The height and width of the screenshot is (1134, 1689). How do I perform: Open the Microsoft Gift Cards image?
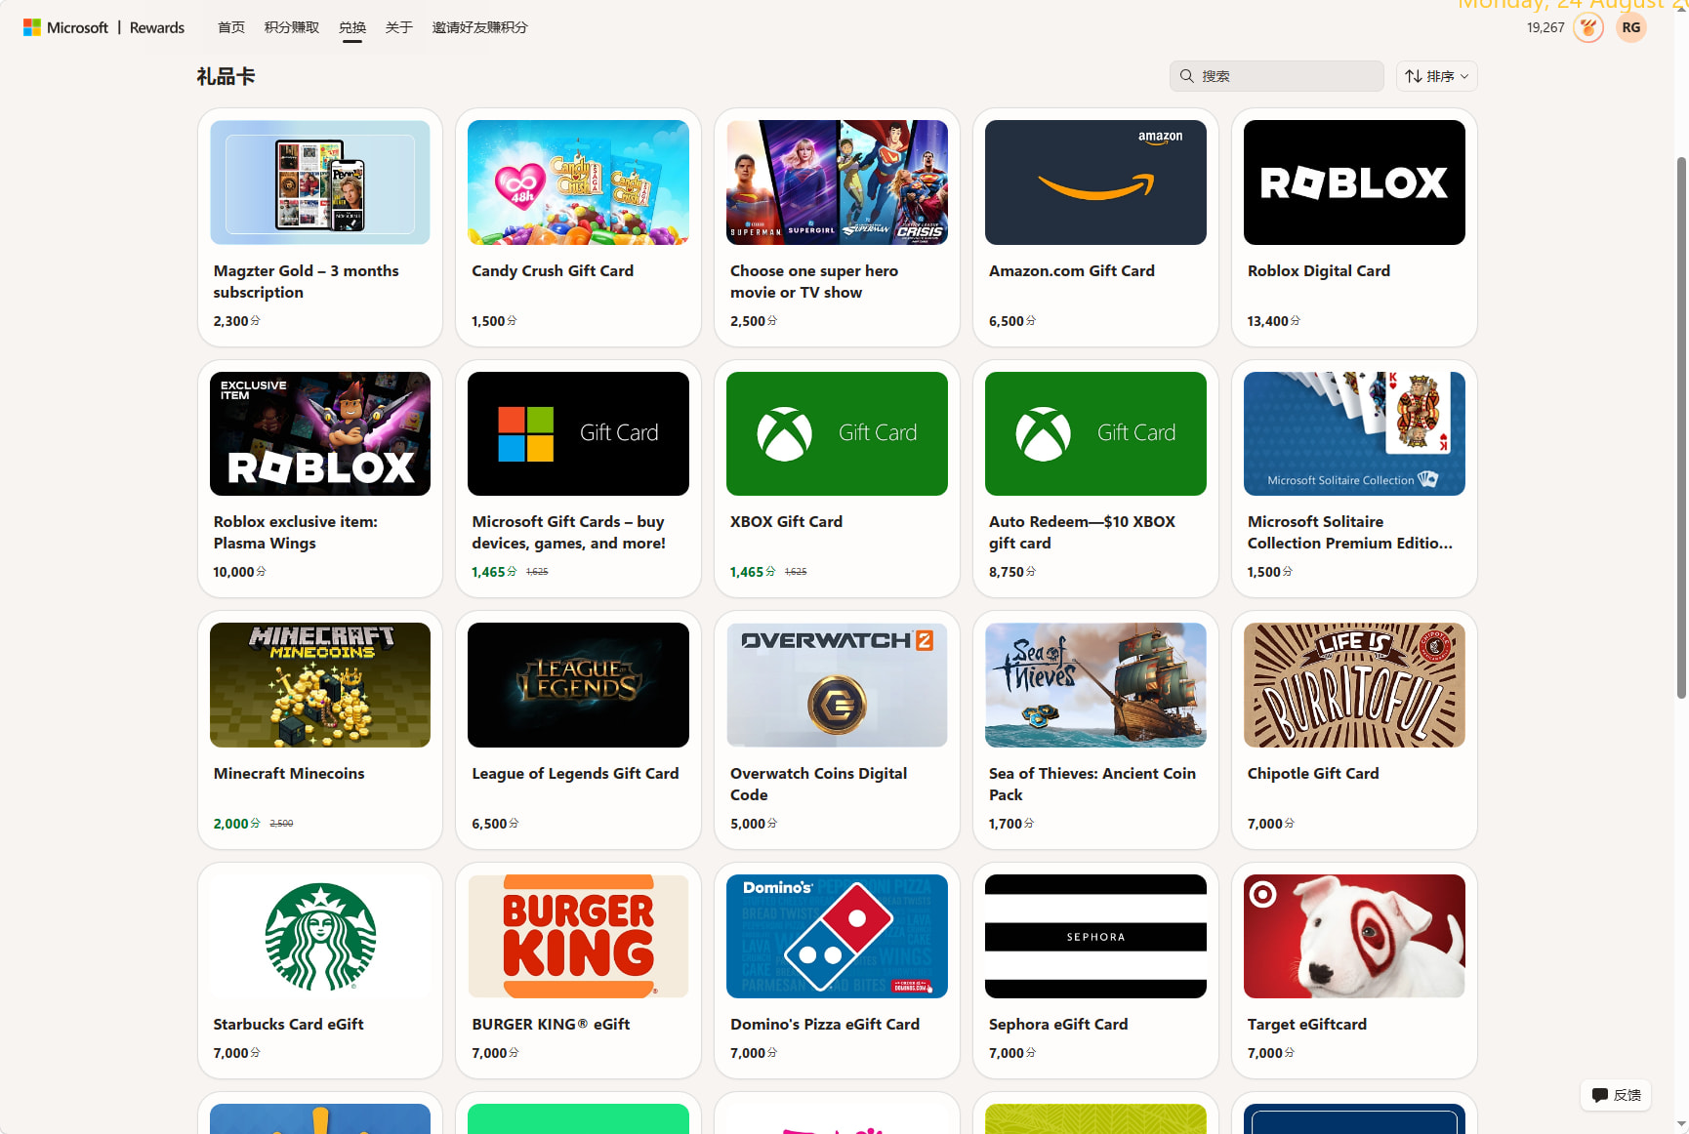pyautogui.click(x=578, y=433)
